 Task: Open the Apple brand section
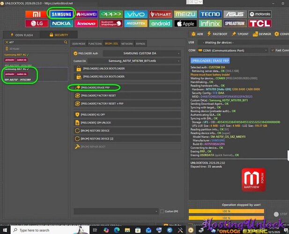185,23
